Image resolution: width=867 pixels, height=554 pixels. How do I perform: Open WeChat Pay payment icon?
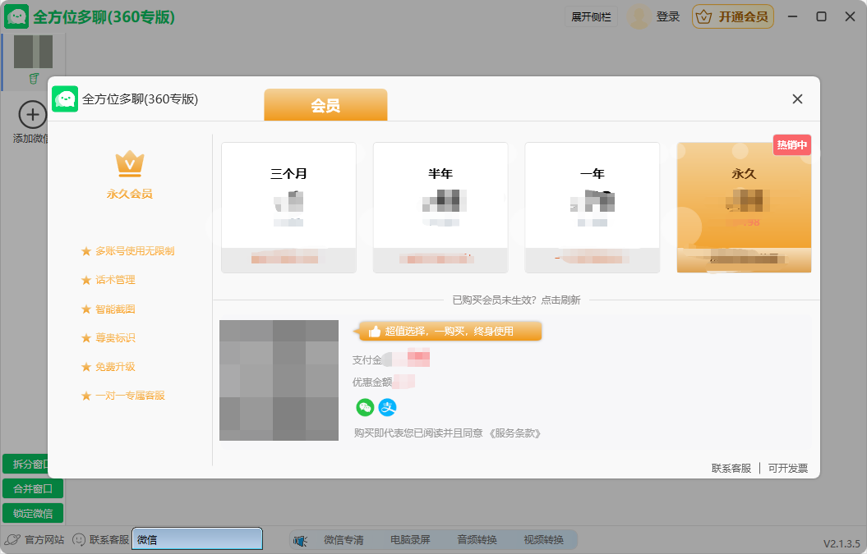click(x=364, y=408)
